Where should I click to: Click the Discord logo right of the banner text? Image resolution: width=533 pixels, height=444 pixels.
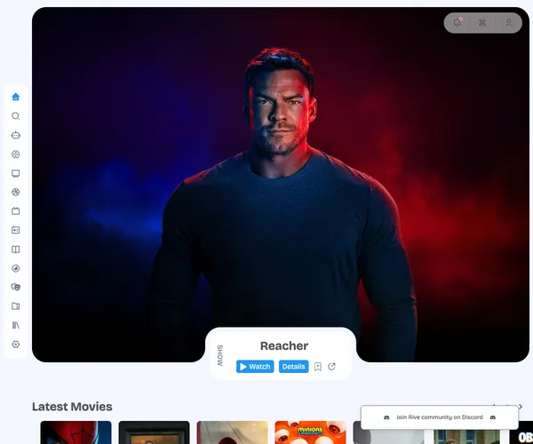click(x=492, y=417)
